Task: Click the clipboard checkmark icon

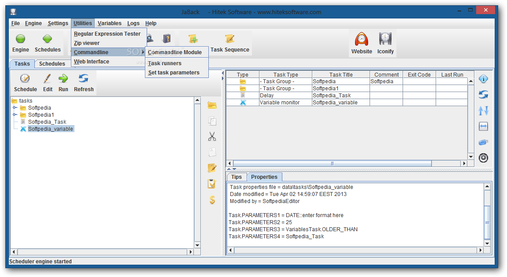Action: coord(212,184)
